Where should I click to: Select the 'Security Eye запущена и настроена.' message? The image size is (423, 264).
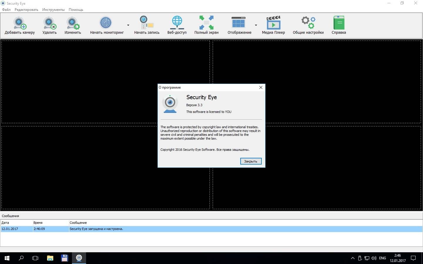96,229
